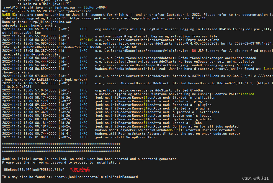Click the yellow WARNING label in first log line
The height and width of the screenshot is (183, 273).
coord(9,15)
